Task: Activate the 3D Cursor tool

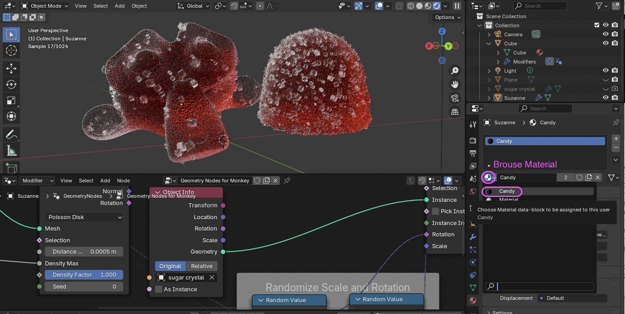Action: (x=11, y=50)
